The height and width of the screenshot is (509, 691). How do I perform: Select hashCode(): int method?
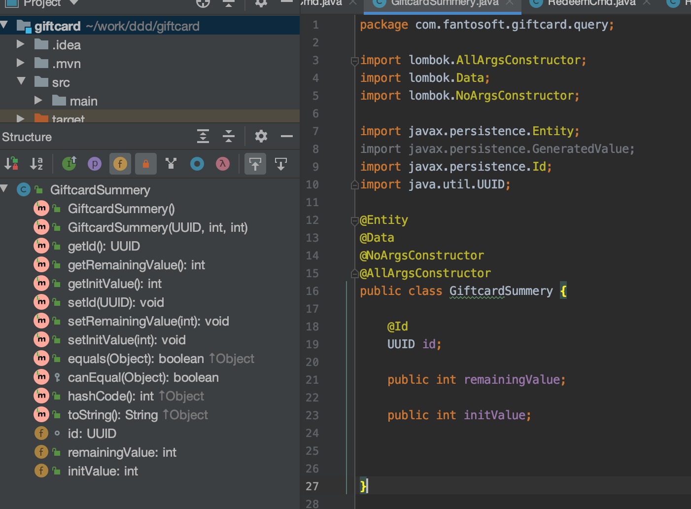[111, 396]
